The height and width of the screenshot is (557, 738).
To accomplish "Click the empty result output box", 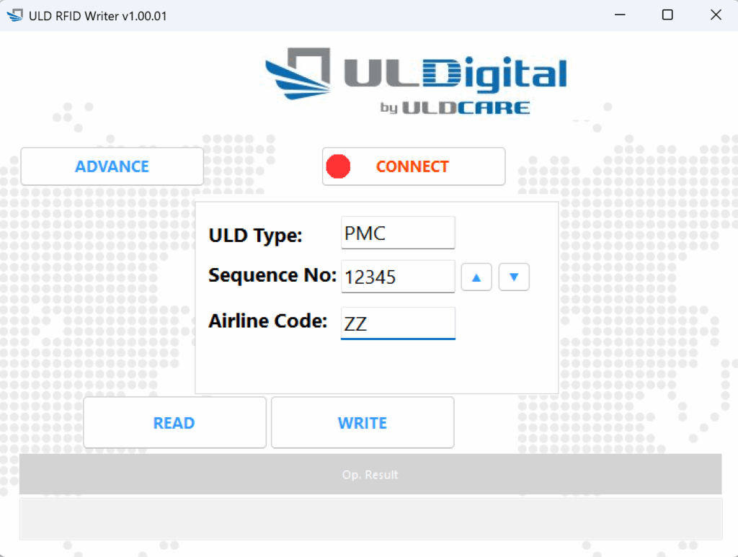I will pos(370,518).
